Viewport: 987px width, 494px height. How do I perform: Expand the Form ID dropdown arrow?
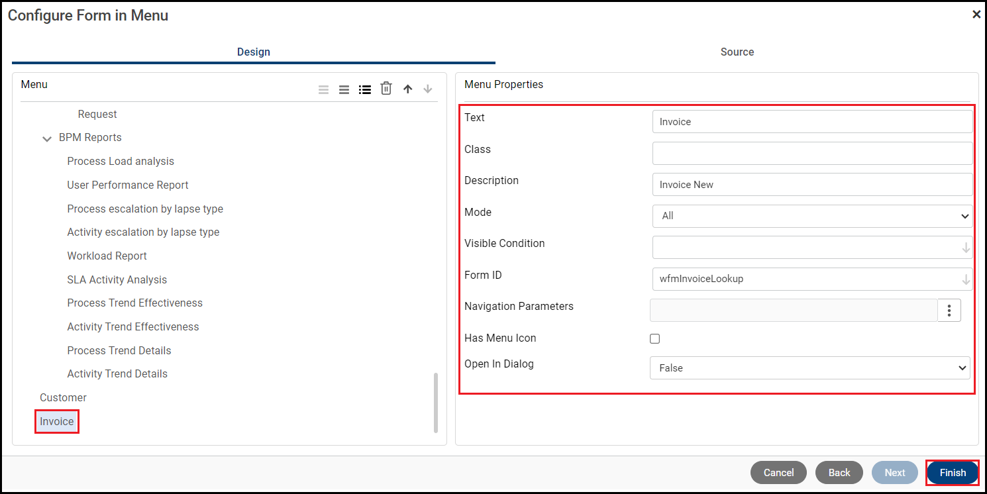pos(966,279)
